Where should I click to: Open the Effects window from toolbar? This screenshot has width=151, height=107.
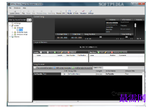pos(76,12)
